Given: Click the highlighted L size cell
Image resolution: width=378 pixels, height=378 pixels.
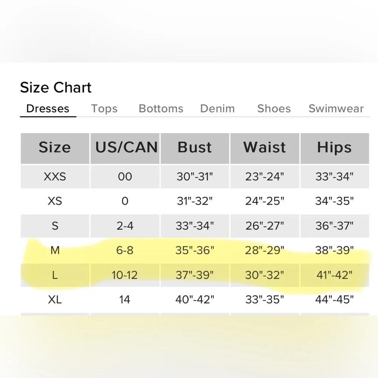Looking at the screenshot, I should point(55,275).
